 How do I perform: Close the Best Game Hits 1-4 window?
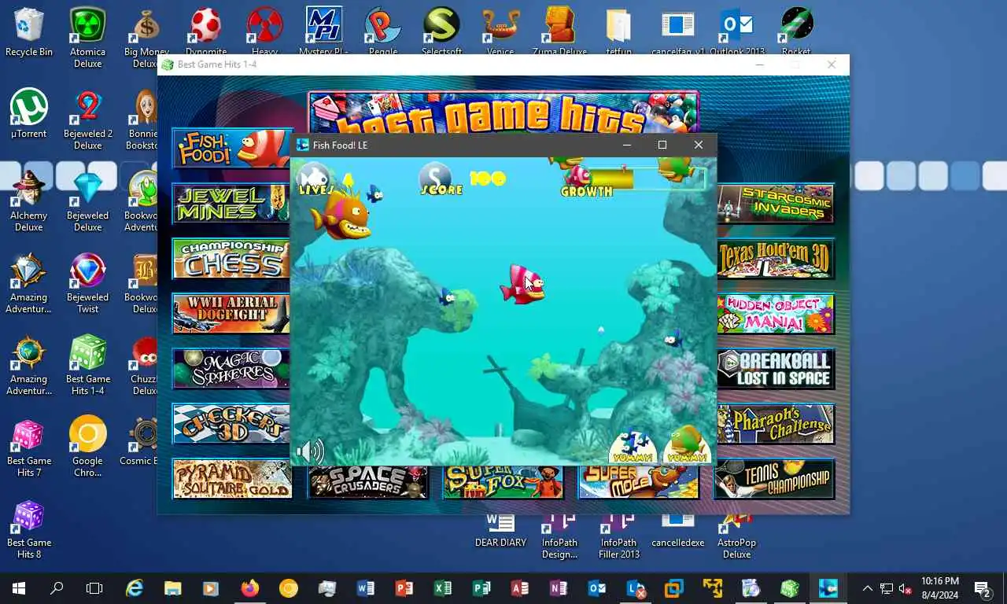[832, 64]
